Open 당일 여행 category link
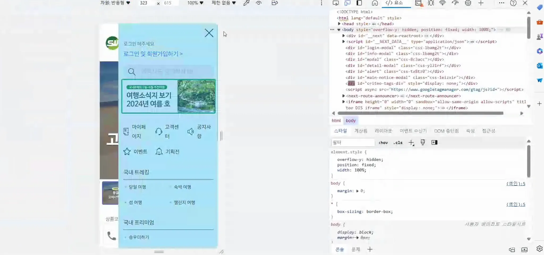This screenshot has height=255, width=544. (137, 187)
